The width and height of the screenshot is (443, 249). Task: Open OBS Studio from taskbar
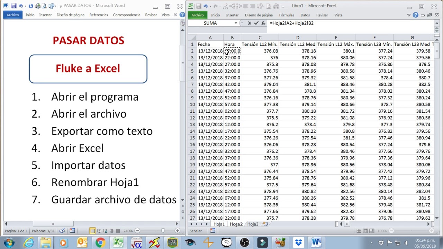[x=244, y=243]
